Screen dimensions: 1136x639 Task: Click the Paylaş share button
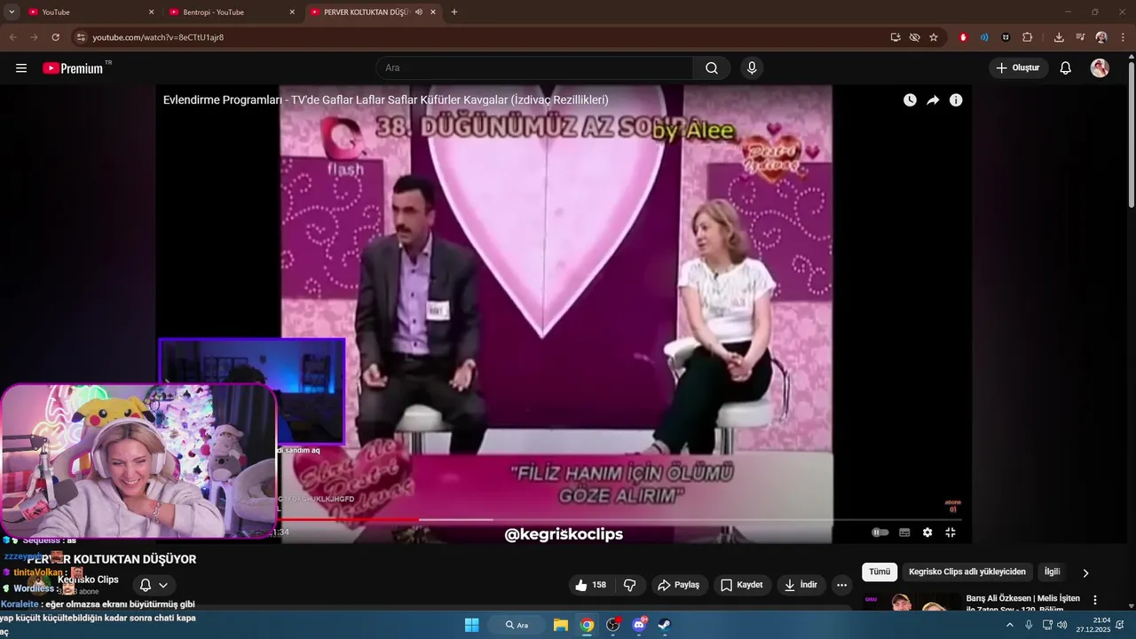678,585
